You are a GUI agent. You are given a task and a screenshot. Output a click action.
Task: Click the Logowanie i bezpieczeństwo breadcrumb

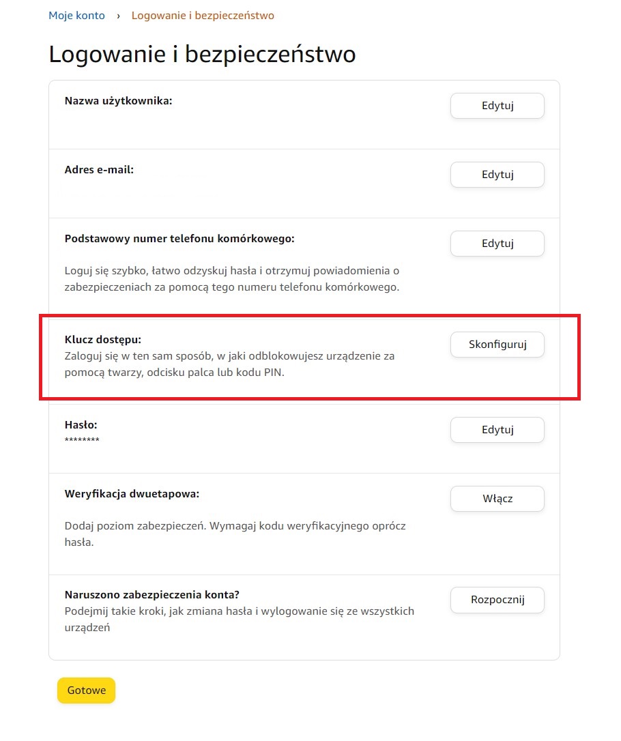click(203, 16)
